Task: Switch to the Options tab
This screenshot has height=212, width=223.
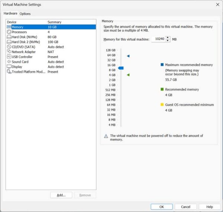Action: [25, 14]
